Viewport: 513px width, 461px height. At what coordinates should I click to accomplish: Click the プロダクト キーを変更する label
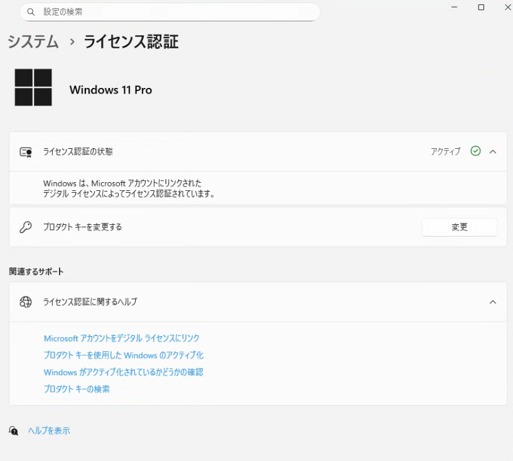tap(82, 227)
